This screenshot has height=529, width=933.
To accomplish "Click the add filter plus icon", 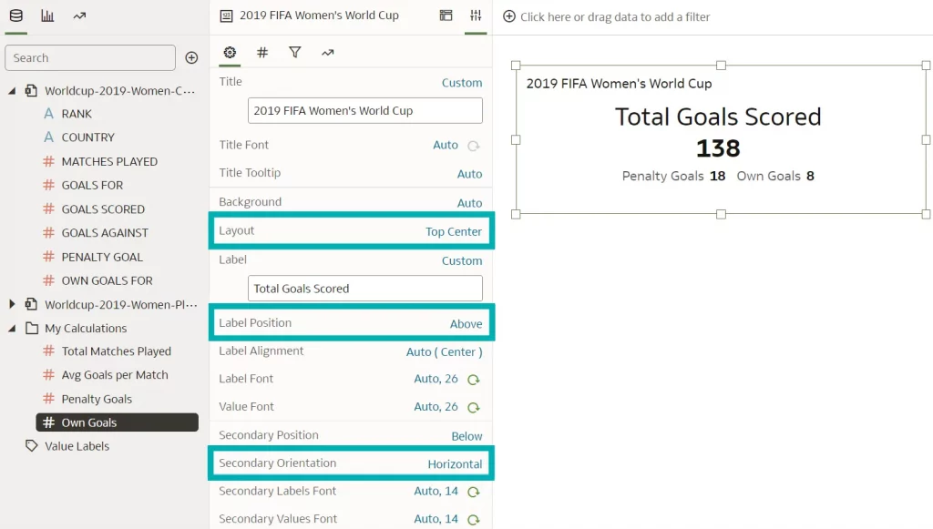I will pyautogui.click(x=509, y=16).
